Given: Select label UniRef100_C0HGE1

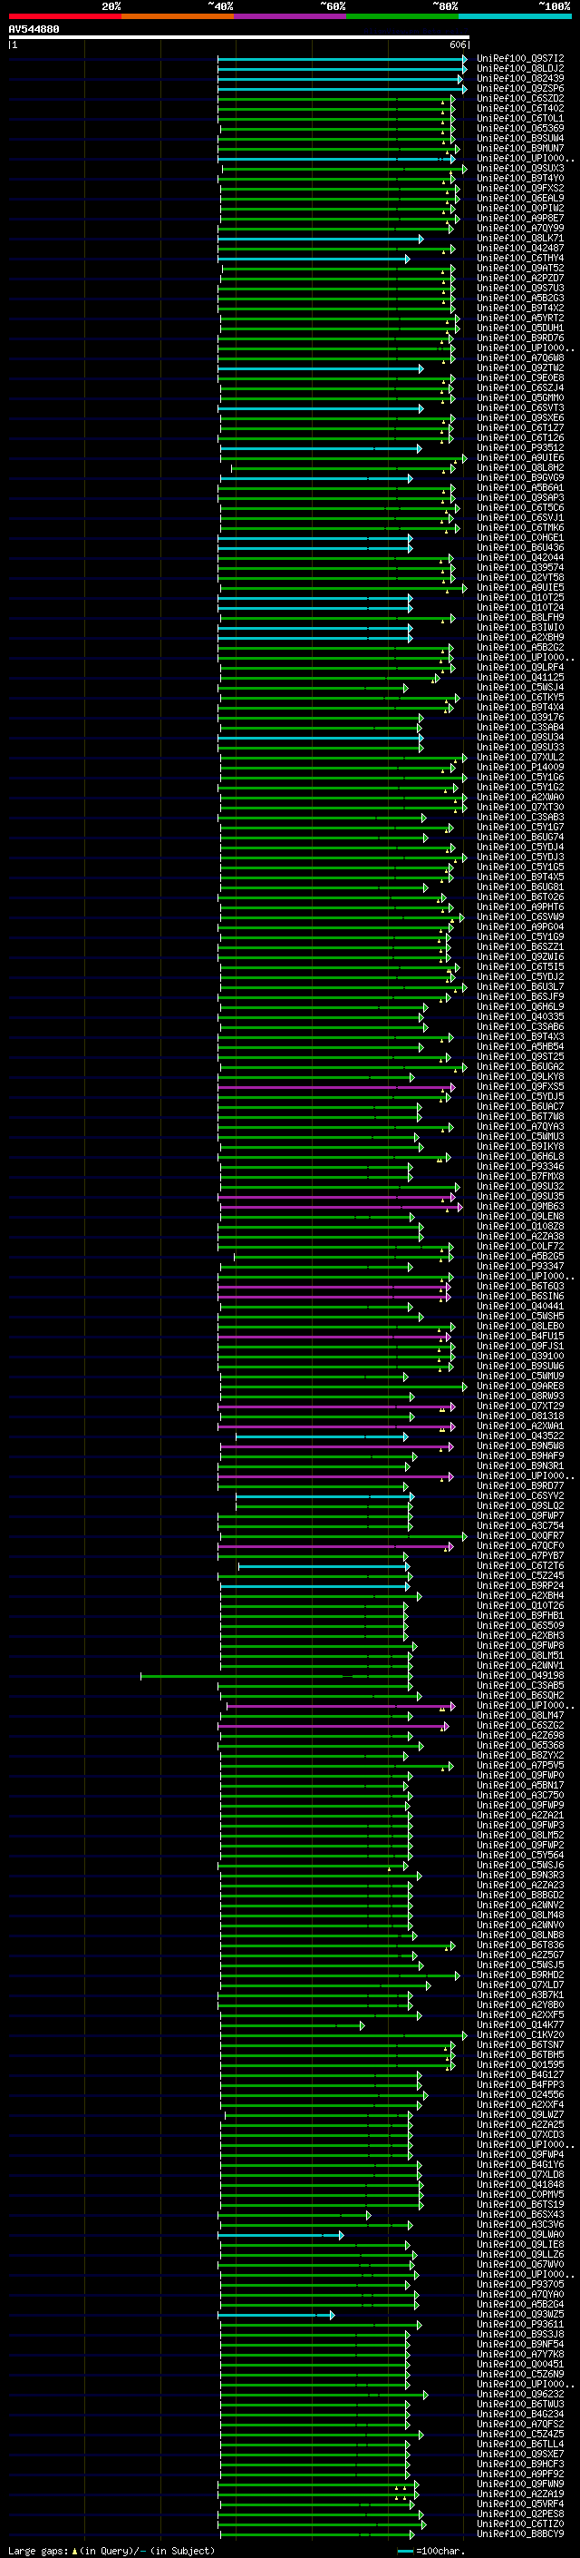Looking at the screenshot, I should [x=520, y=538].
